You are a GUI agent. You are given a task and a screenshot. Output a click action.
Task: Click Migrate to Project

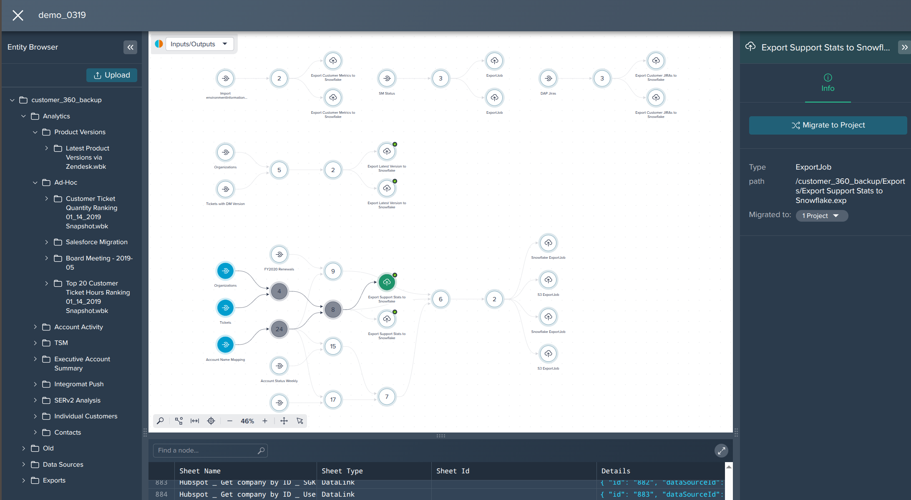pos(828,125)
